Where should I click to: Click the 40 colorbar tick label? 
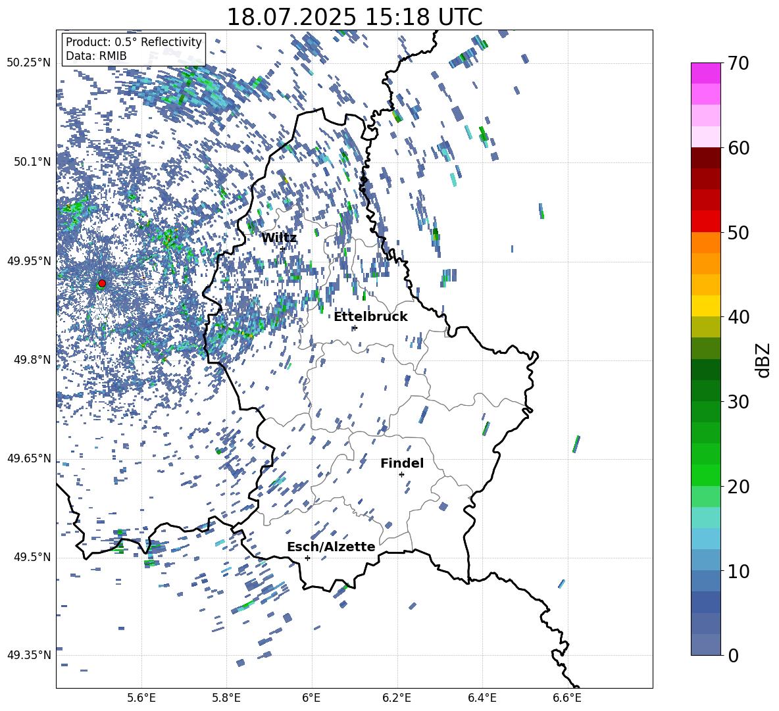pyautogui.click(x=738, y=317)
